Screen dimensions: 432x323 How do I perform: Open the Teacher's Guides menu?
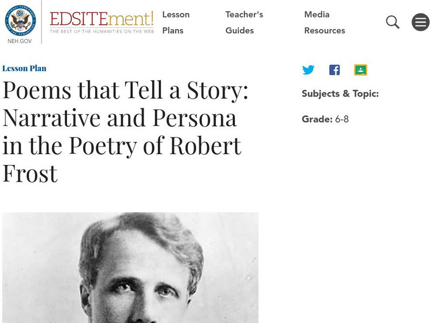click(244, 23)
